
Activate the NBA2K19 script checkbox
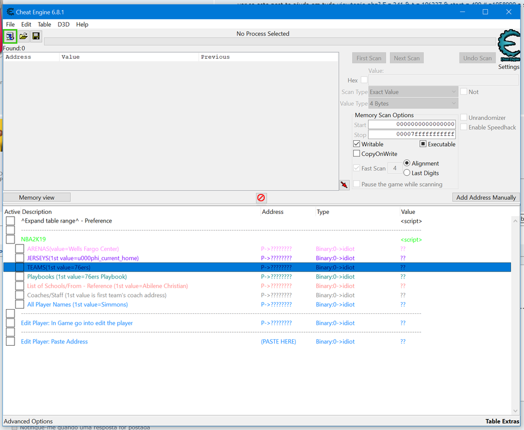point(10,239)
